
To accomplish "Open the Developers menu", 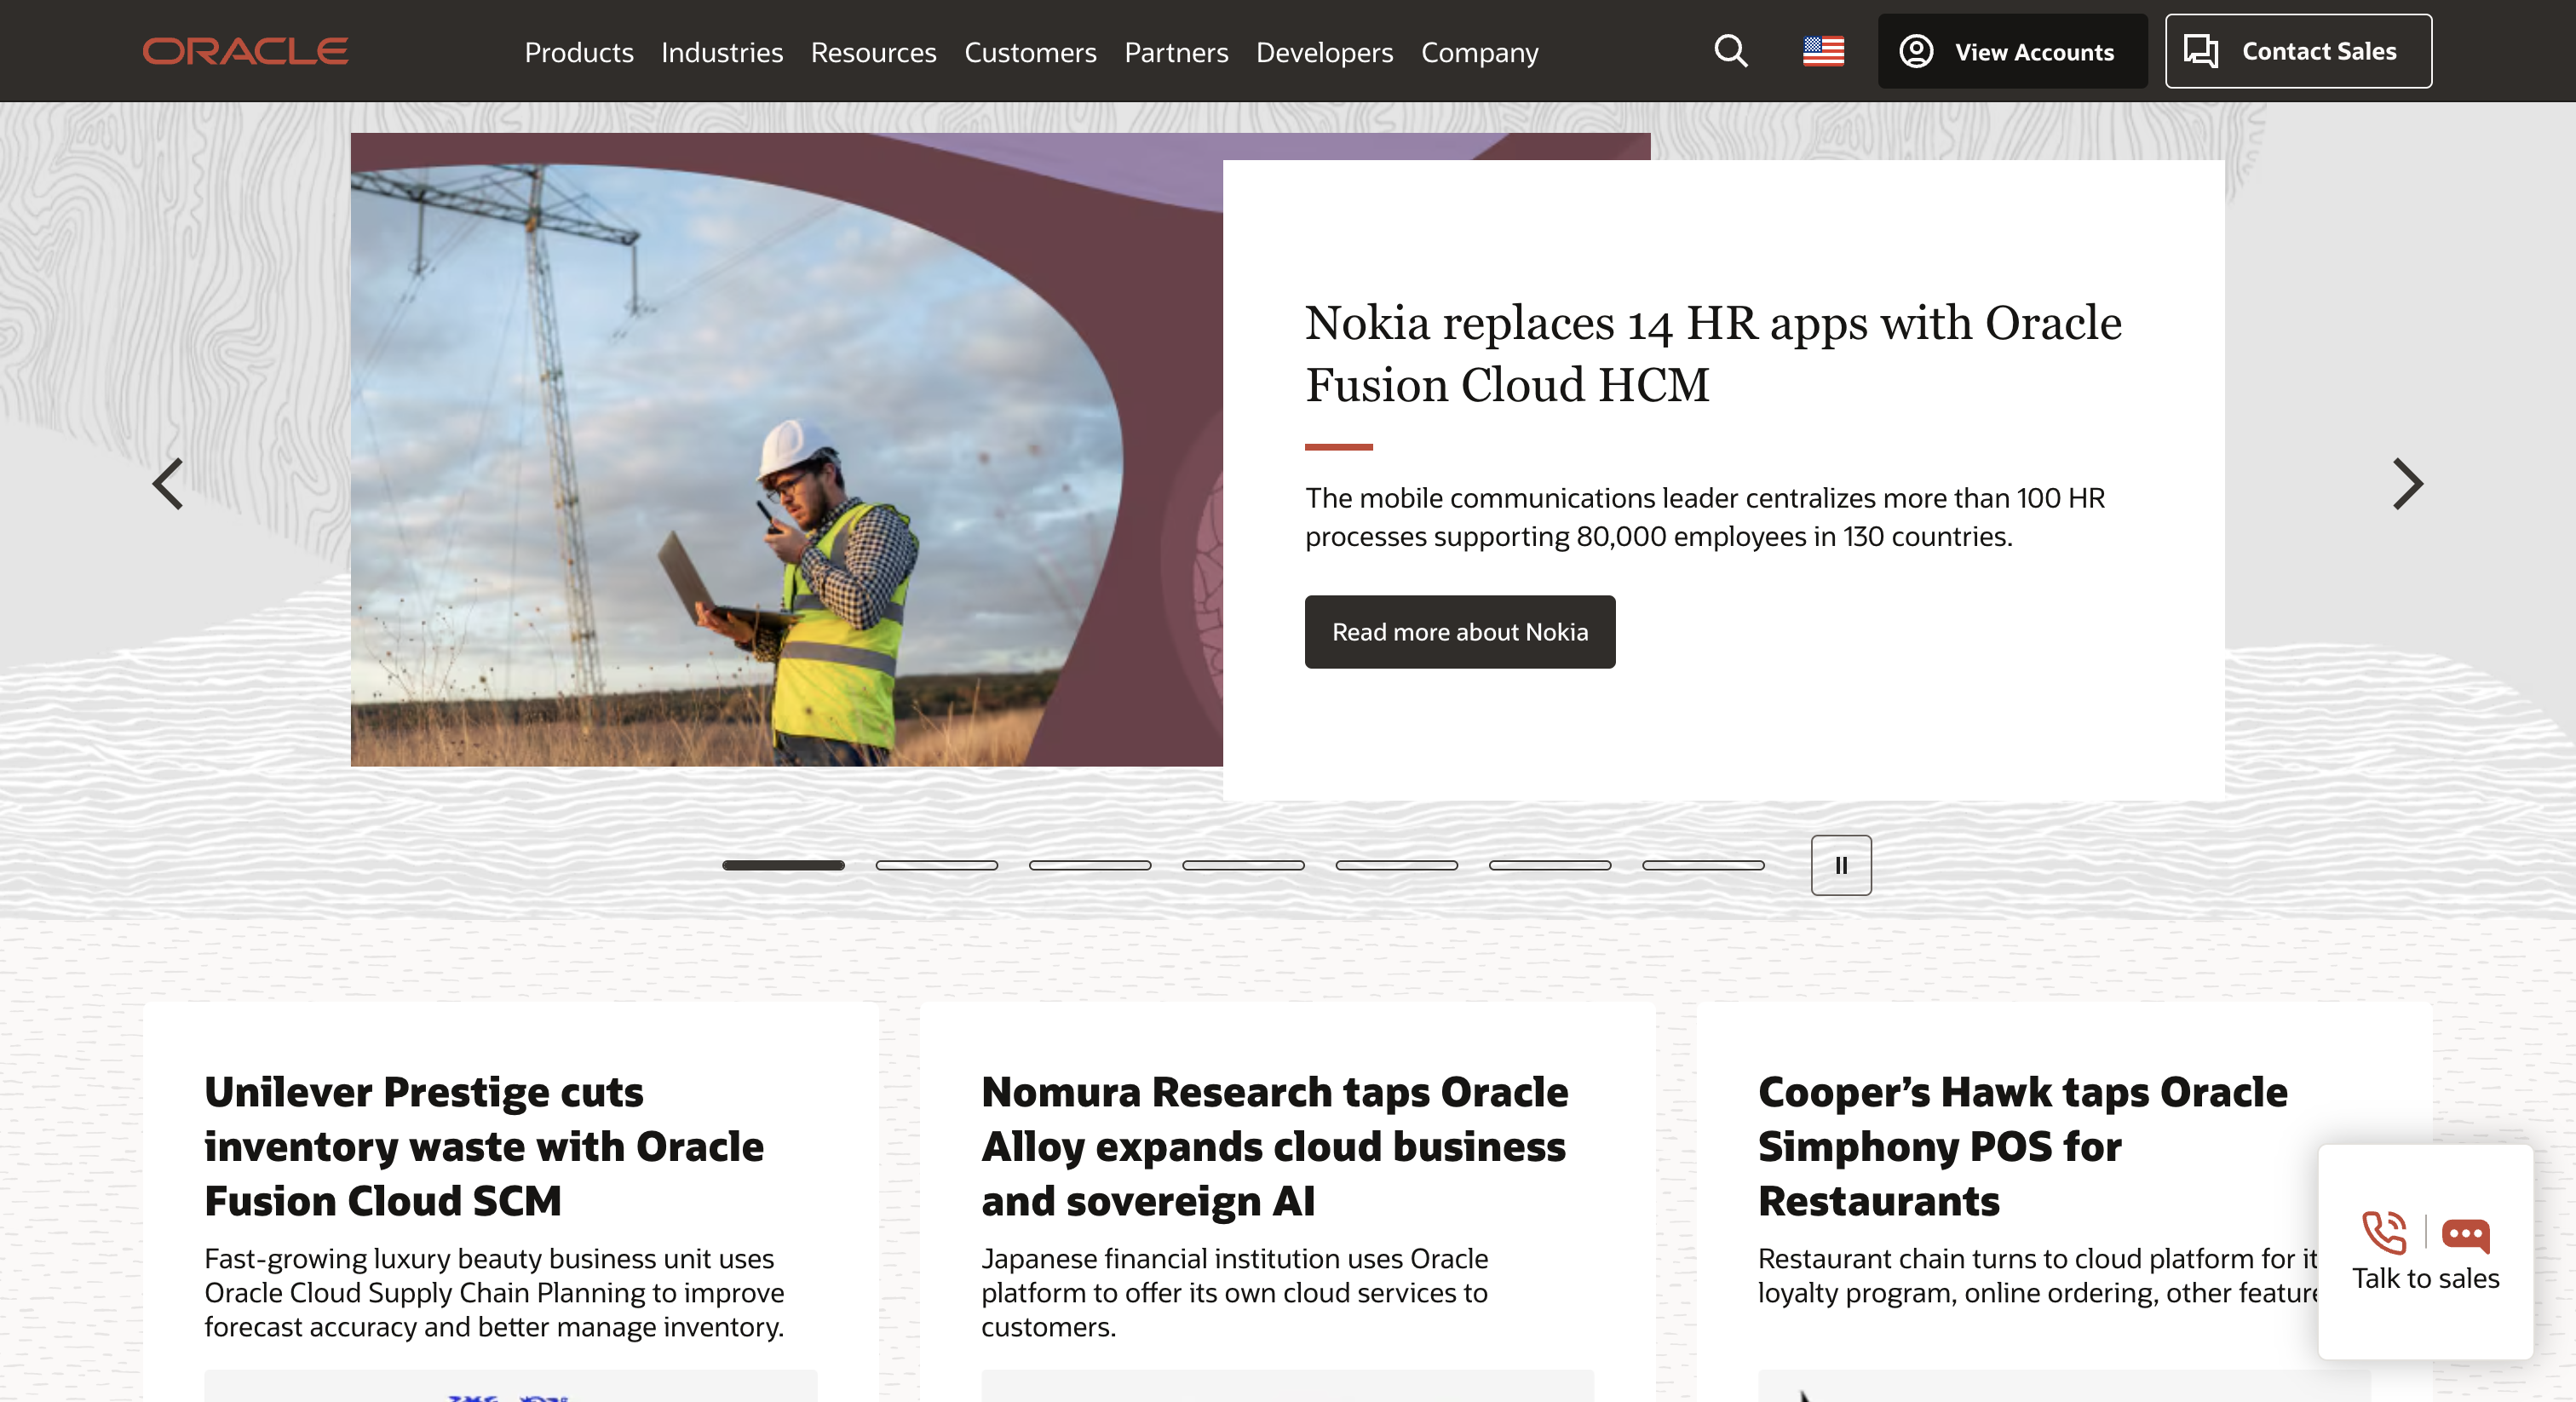I will coord(1324,52).
